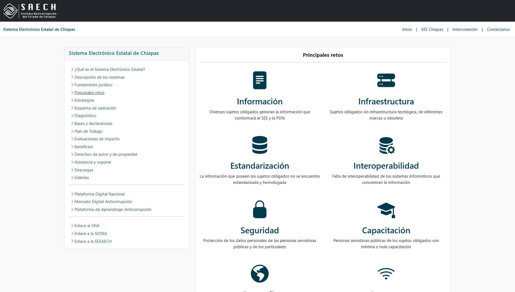Click the Estandarización database icon
This screenshot has width=515, height=292.
pos(260,145)
